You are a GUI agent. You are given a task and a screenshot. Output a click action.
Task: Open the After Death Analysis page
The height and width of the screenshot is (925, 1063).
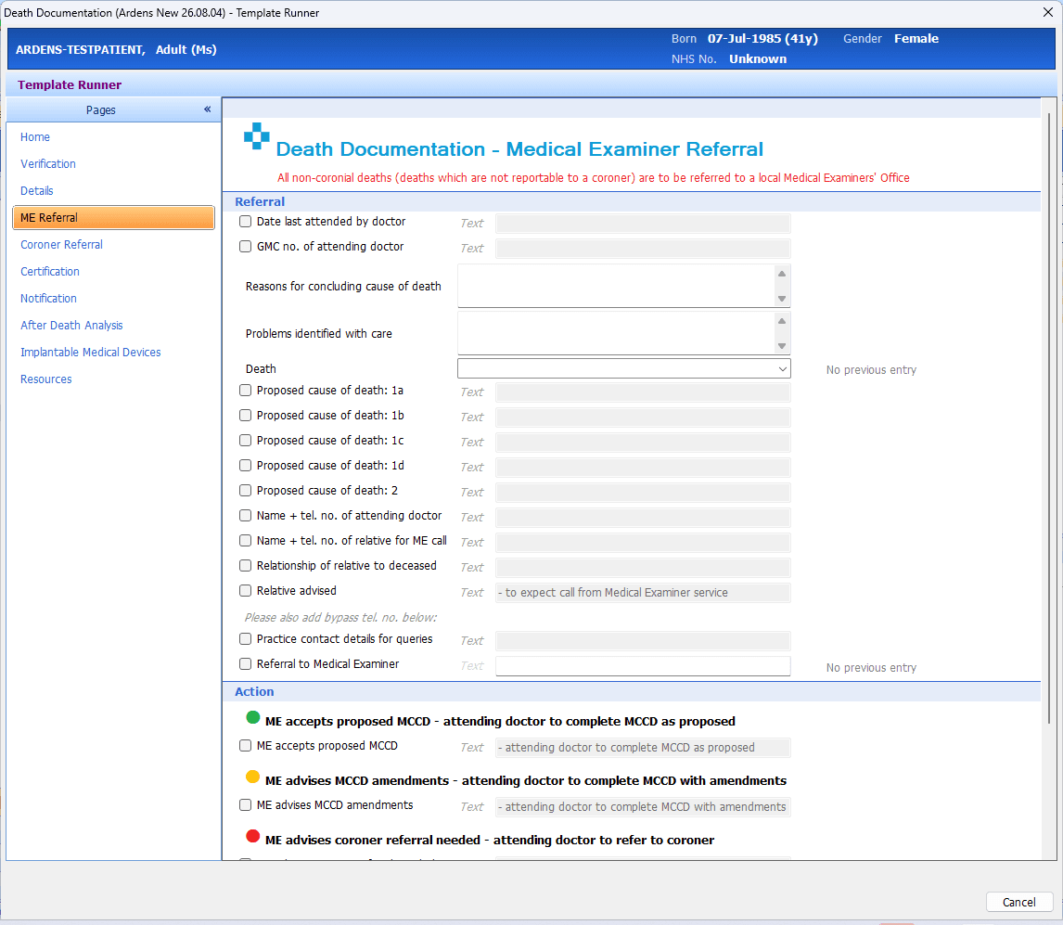point(71,326)
